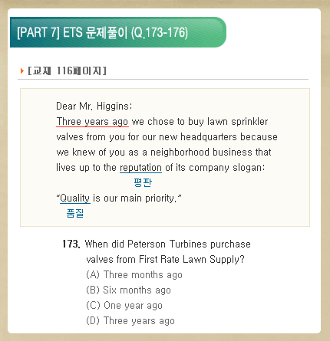This screenshot has width=330, height=341.
Task: Click the PART 7 ETS header banner
Action: point(118,32)
